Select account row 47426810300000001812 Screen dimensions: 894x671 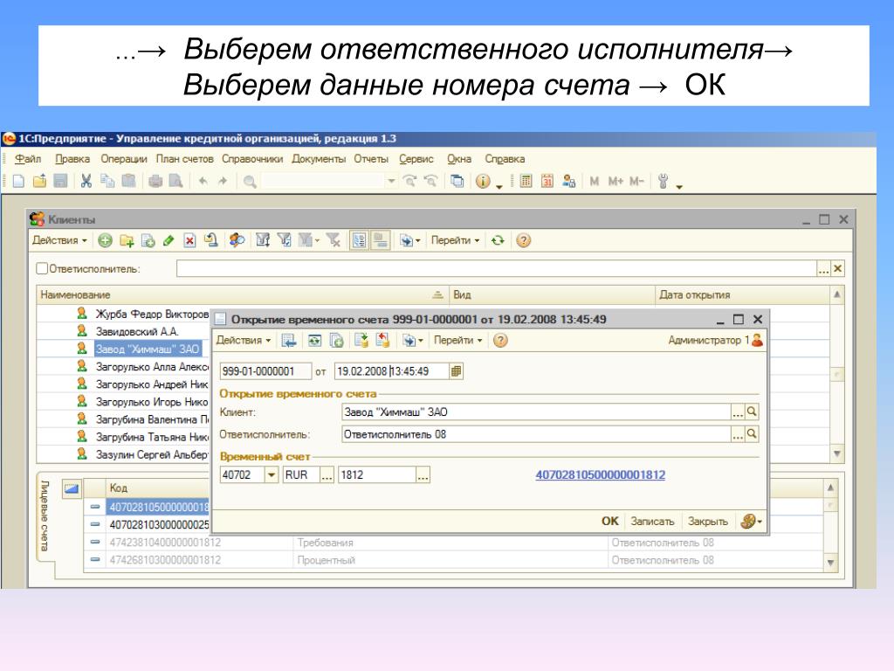453,560
